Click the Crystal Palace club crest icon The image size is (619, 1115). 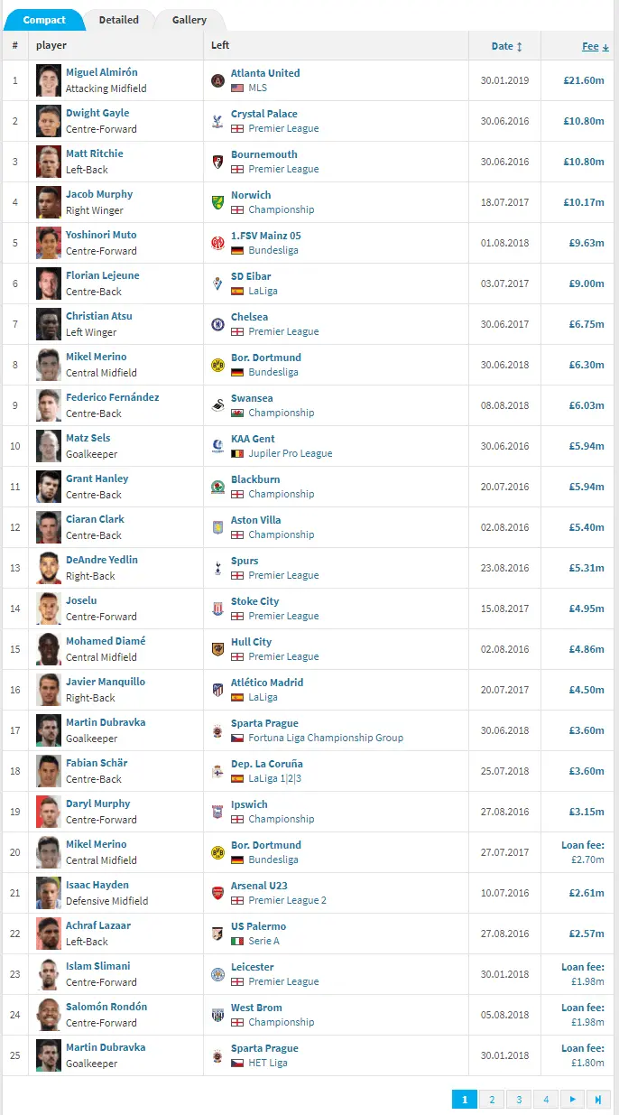pos(217,121)
